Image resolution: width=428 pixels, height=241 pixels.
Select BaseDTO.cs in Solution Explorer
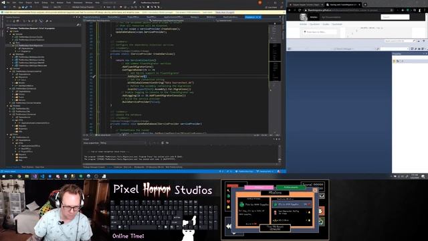click(25, 149)
